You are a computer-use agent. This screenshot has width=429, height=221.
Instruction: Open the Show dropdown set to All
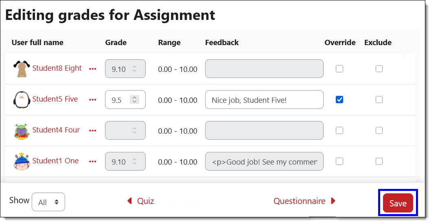tap(48, 202)
